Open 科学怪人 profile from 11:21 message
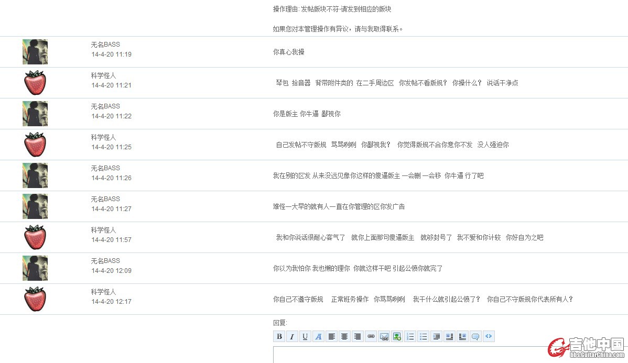Screen dimensions: 628x363 (x=103, y=75)
